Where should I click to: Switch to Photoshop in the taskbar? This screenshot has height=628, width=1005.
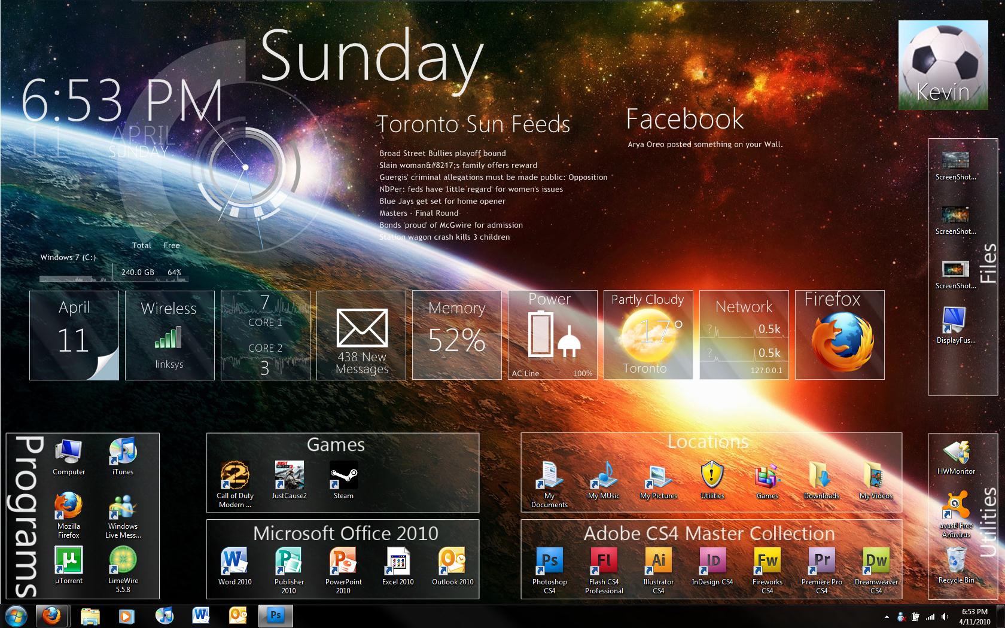(275, 615)
